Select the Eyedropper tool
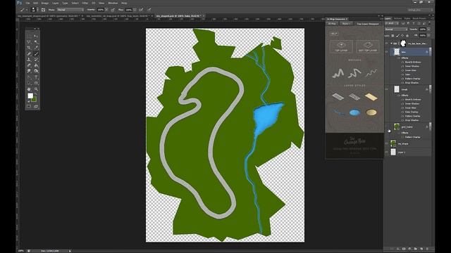This screenshot has width=451, height=253. pos(36,48)
